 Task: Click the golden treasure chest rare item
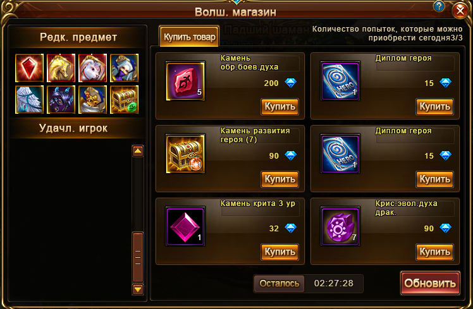[125, 99]
